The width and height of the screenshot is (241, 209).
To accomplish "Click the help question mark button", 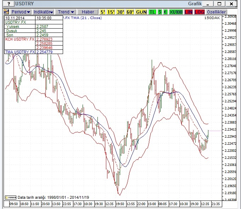I will tap(9, 4).
